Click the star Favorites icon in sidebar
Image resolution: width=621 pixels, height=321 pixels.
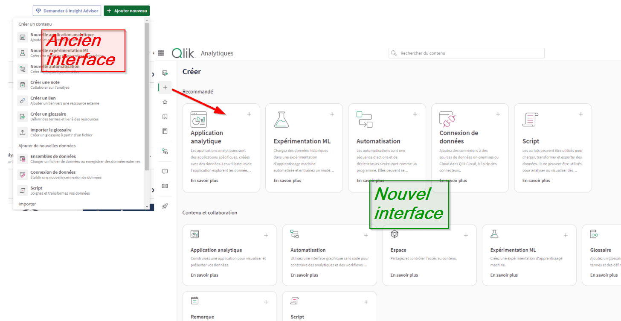tap(165, 102)
